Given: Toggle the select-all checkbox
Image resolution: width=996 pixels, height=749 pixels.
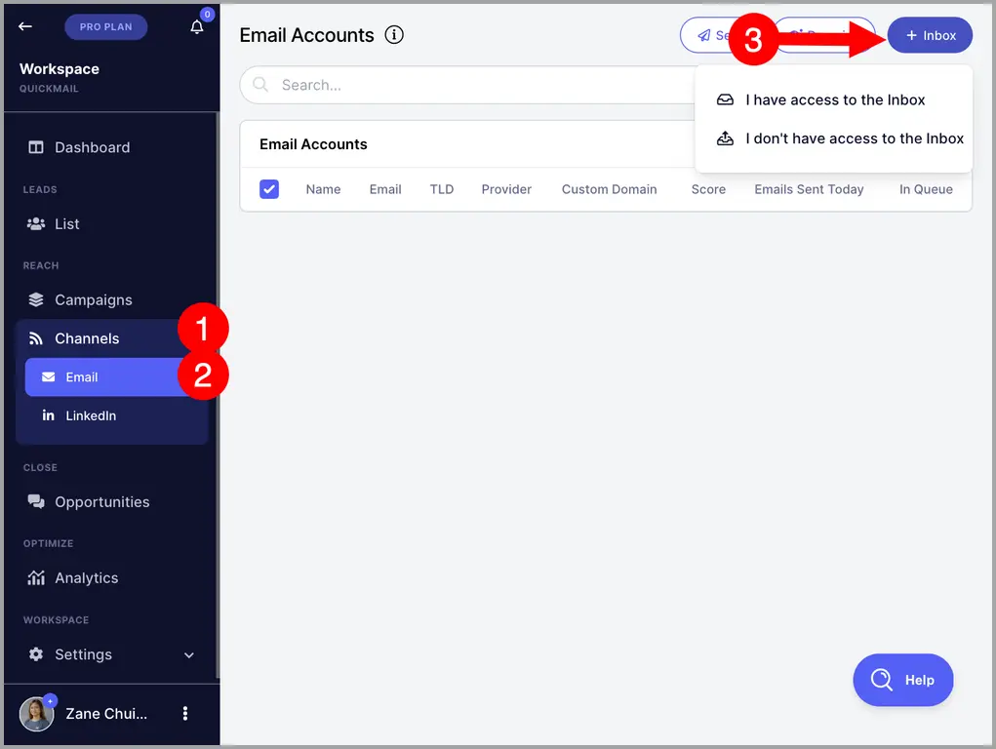Looking at the screenshot, I should (269, 189).
